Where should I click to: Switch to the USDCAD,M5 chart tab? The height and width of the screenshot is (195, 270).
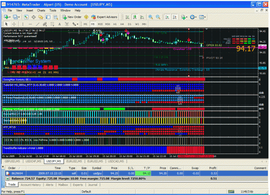[x=116, y=161]
